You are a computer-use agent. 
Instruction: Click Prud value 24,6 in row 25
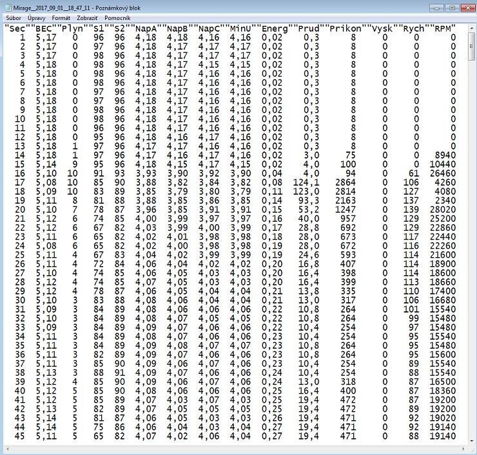coord(309,255)
